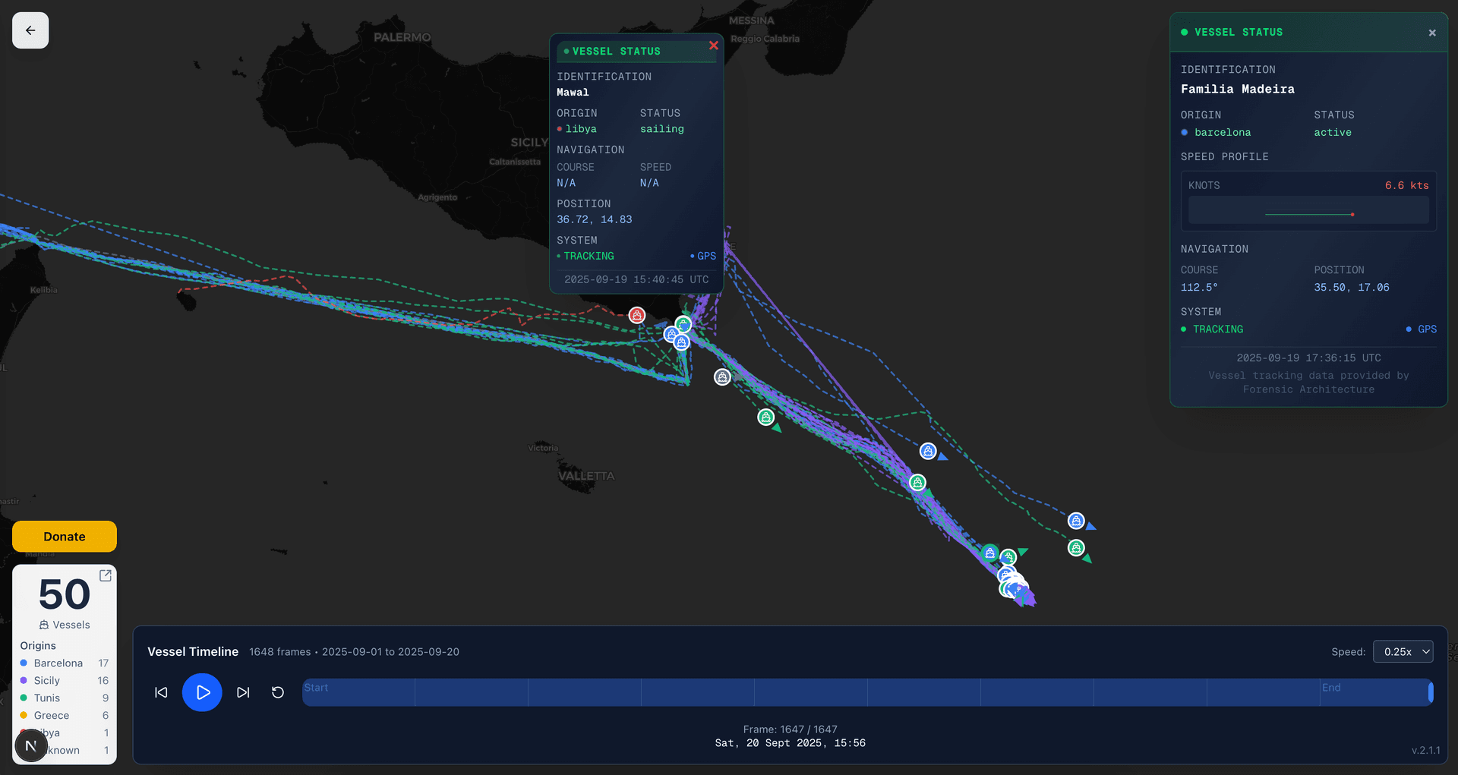The width and height of the screenshot is (1458, 775).
Task: Select the restart timeline loop icon
Action: (x=278, y=692)
